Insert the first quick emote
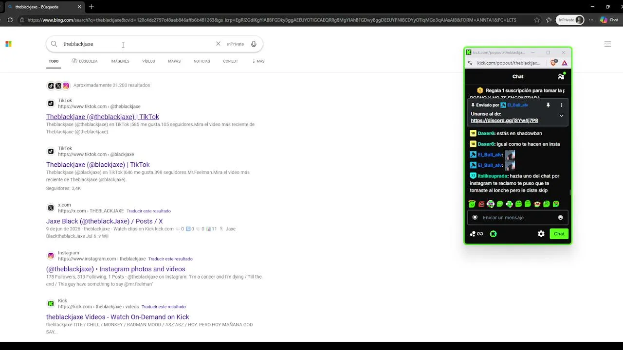This screenshot has height=350, width=623. [472, 204]
